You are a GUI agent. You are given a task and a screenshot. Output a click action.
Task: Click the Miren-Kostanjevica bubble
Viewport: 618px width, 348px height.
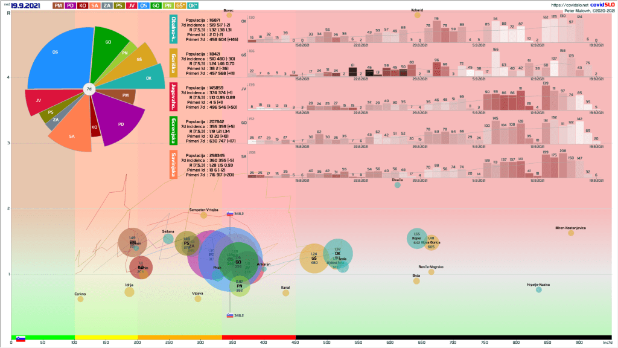tap(570, 234)
